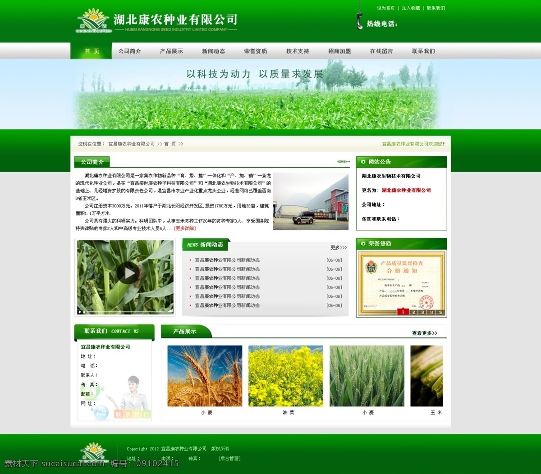Click the 公司简介 section header tab
The width and height of the screenshot is (541, 474).
point(92,162)
